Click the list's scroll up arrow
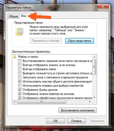This screenshot has height=131, width=114. point(94,57)
